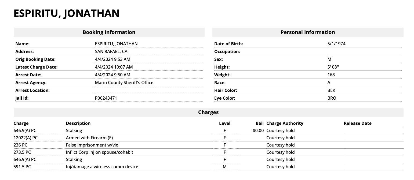Click the Description column header
This screenshot has width=414, height=180.
[78, 123]
